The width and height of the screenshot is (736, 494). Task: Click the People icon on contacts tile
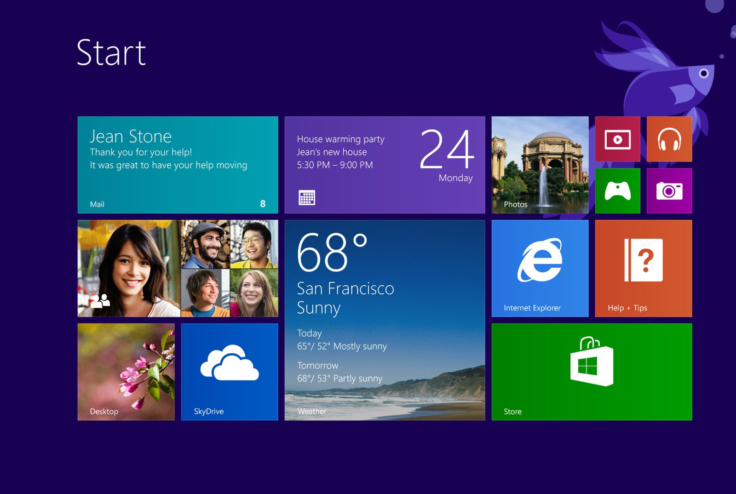[x=100, y=300]
